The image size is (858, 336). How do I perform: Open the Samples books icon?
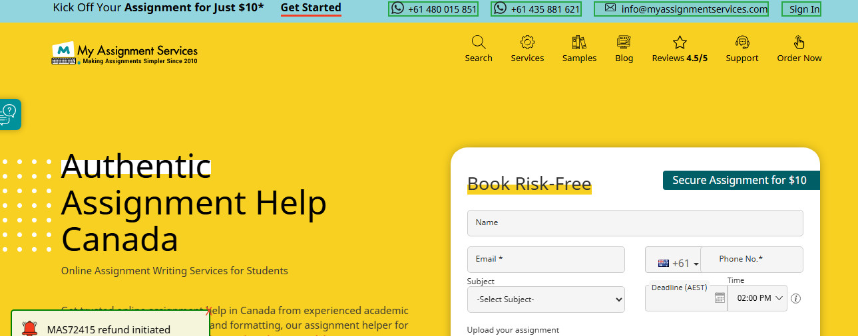click(579, 42)
